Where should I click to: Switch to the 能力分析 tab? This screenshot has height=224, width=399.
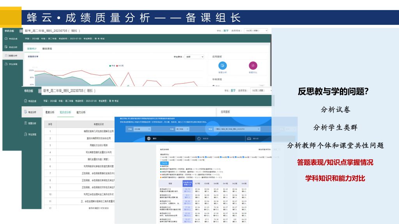point(81,112)
